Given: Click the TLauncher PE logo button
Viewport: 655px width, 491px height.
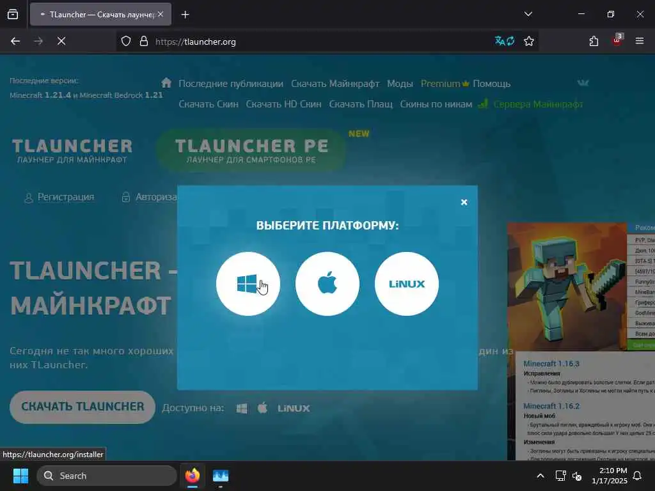Looking at the screenshot, I should click(251, 150).
